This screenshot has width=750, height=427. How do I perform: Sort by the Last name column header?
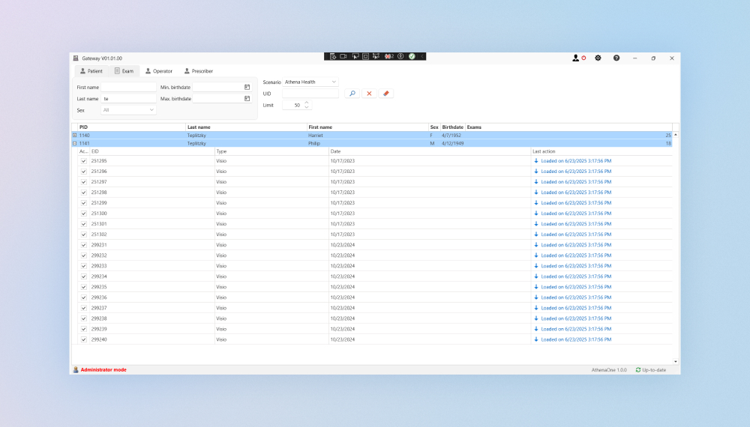click(246, 127)
